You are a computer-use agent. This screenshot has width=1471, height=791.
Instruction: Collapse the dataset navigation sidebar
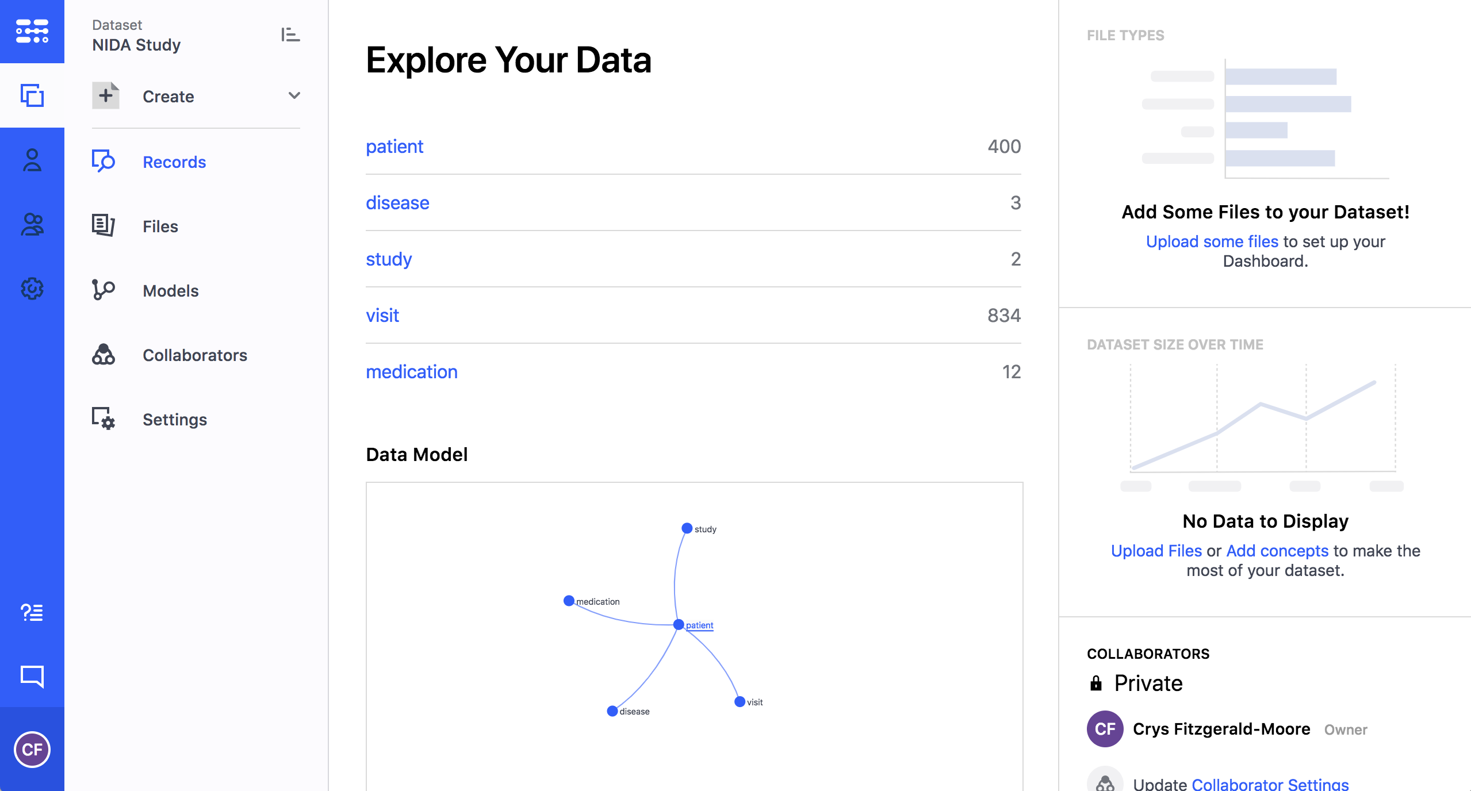tap(290, 34)
